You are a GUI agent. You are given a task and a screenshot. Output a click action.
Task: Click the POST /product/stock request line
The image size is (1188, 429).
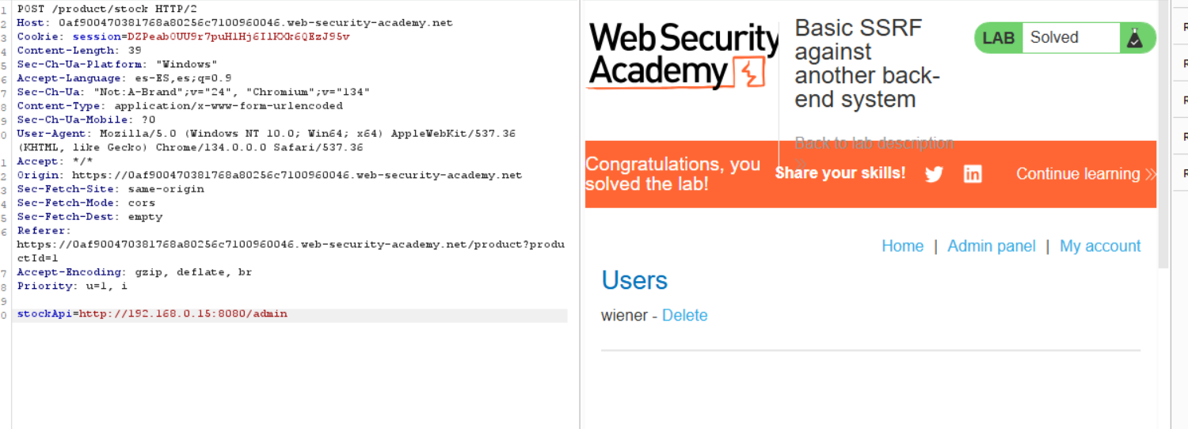pyautogui.click(x=96, y=9)
